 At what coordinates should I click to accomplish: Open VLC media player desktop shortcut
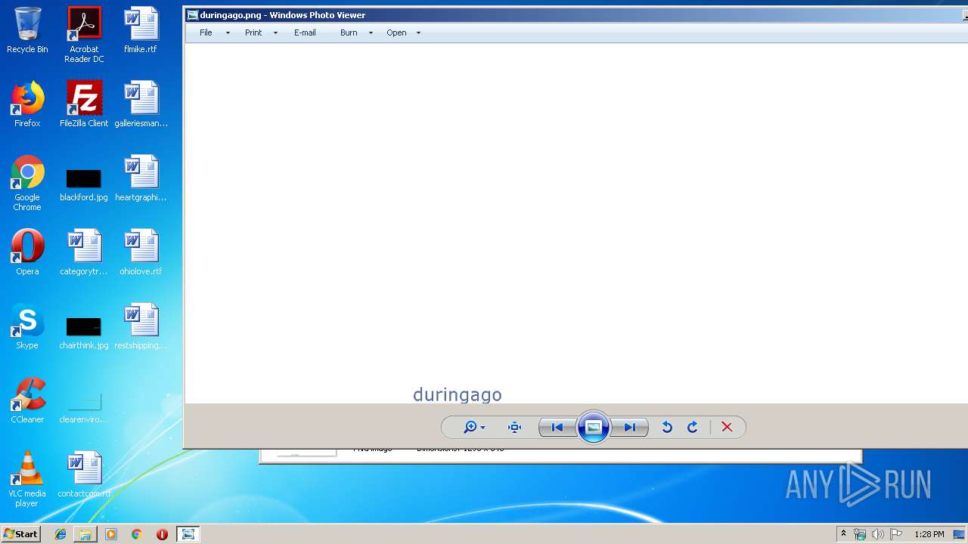[27, 479]
